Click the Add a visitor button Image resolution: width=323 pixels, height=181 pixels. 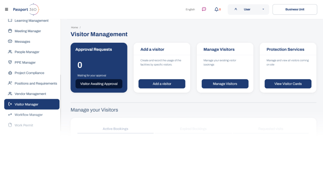click(x=162, y=84)
